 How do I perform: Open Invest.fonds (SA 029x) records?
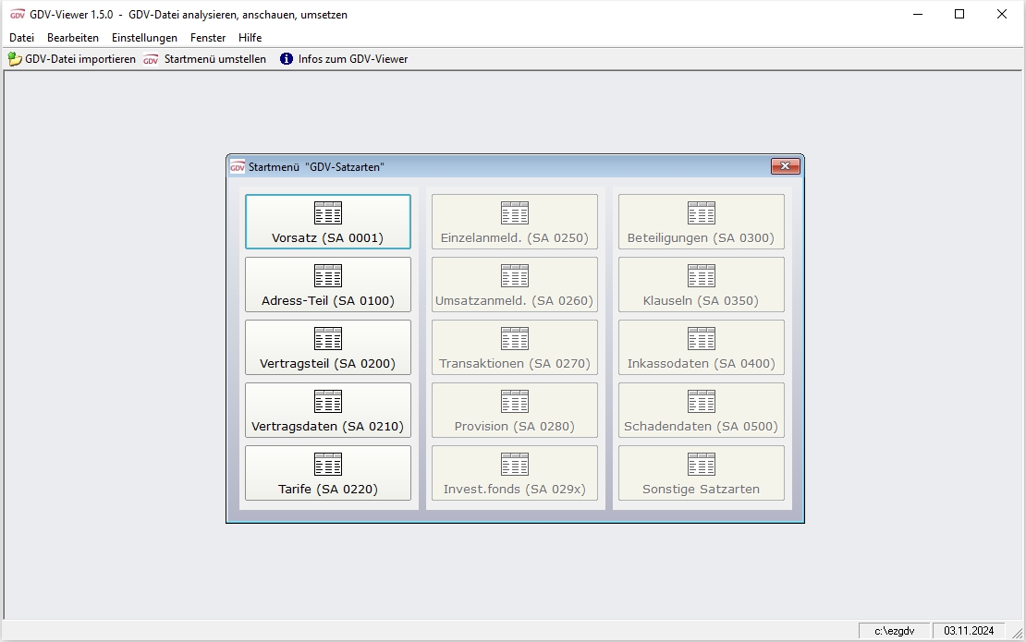click(514, 473)
